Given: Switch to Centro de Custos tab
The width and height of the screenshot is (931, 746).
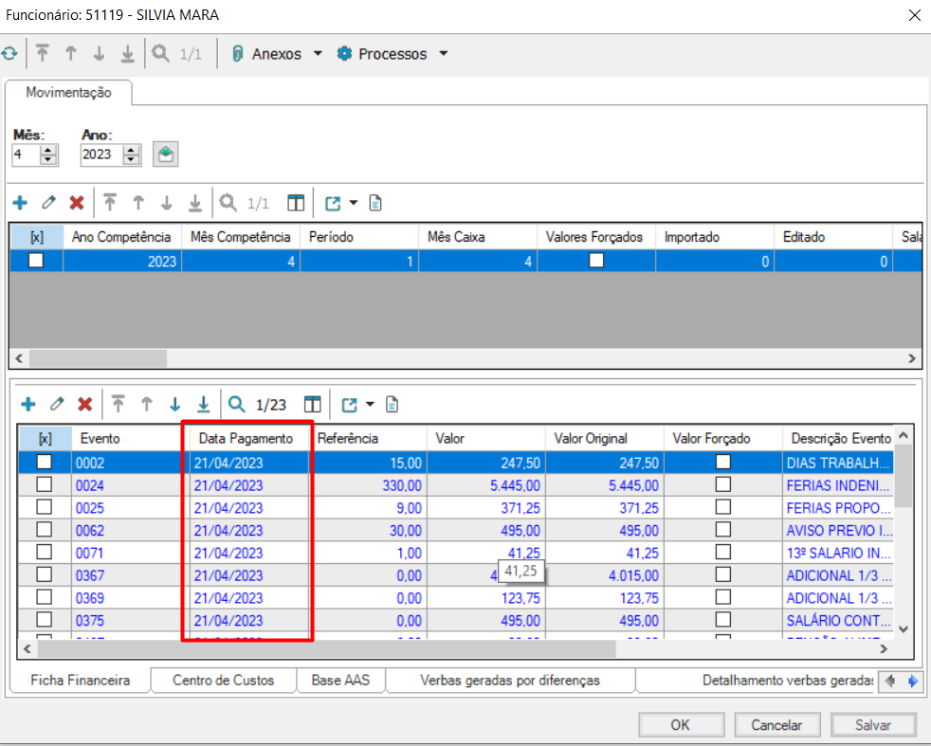Looking at the screenshot, I should pos(223,681).
